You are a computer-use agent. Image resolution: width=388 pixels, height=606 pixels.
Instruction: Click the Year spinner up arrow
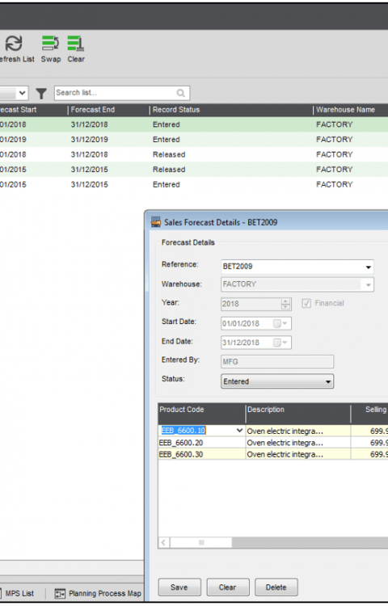pos(285,301)
